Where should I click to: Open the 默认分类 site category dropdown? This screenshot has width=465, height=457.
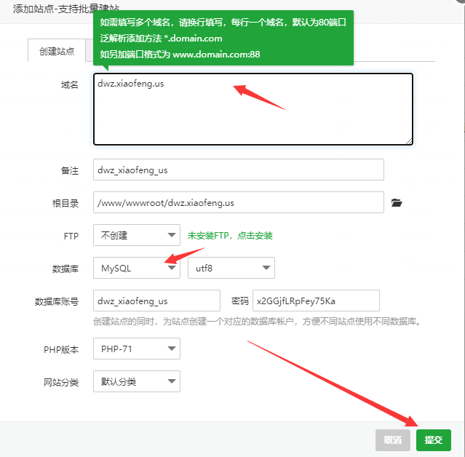137,381
